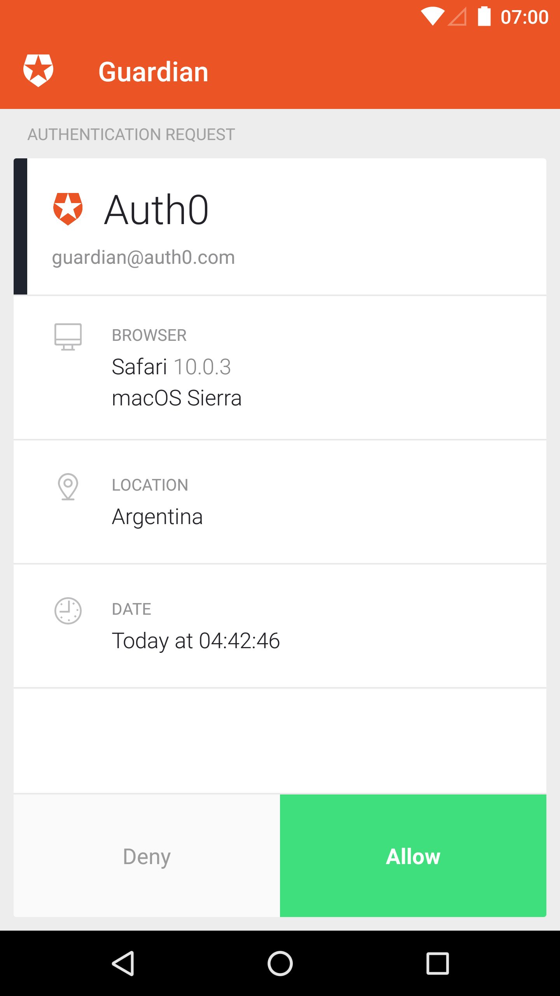The width and height of the screenshot is (560, 996).
Task: Tap the date clock icon
Action: tap(68, 611)
